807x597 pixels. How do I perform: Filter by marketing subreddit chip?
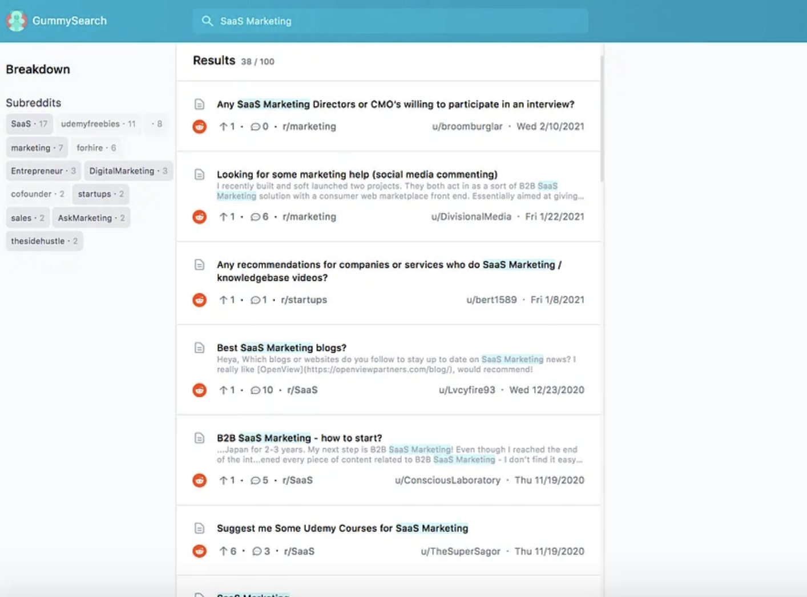37,148
